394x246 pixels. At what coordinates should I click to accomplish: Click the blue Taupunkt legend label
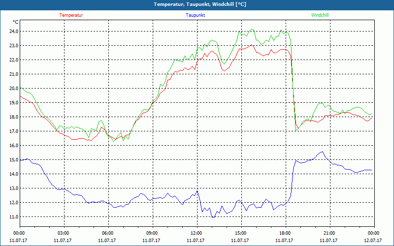[x=196, y=15]
